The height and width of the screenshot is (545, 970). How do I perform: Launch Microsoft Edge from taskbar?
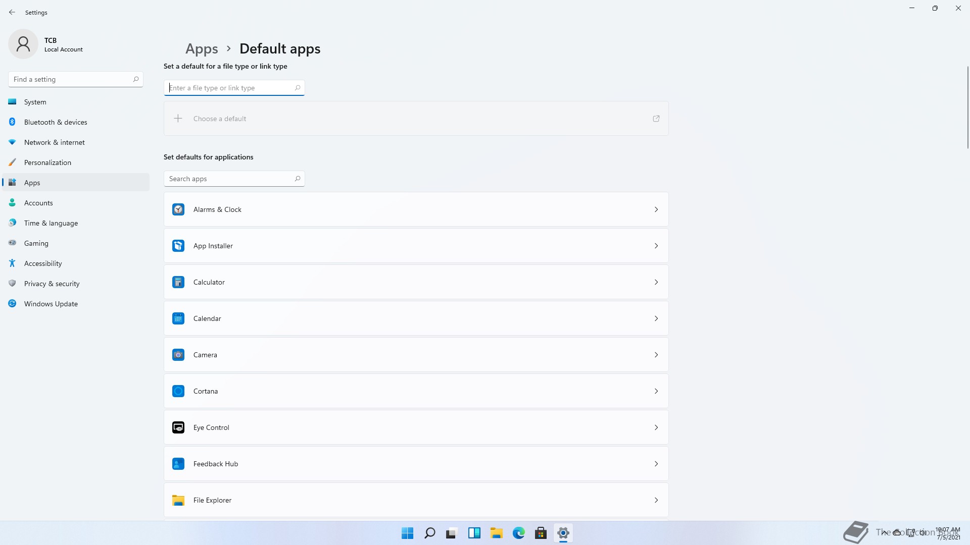(519, 533)
